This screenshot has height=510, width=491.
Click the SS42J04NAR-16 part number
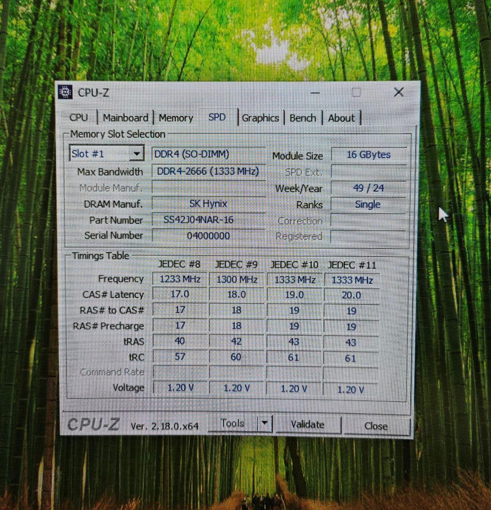(208, 220)
